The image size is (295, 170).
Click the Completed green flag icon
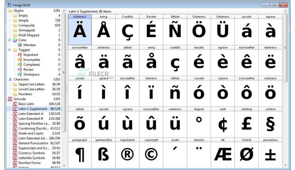(x=20, y=65)
